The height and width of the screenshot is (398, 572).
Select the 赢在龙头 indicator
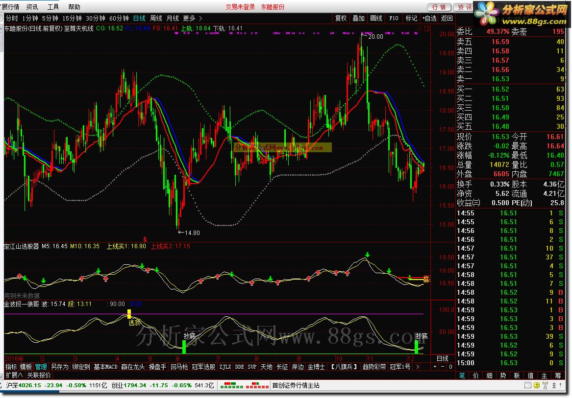coord(133,367)
